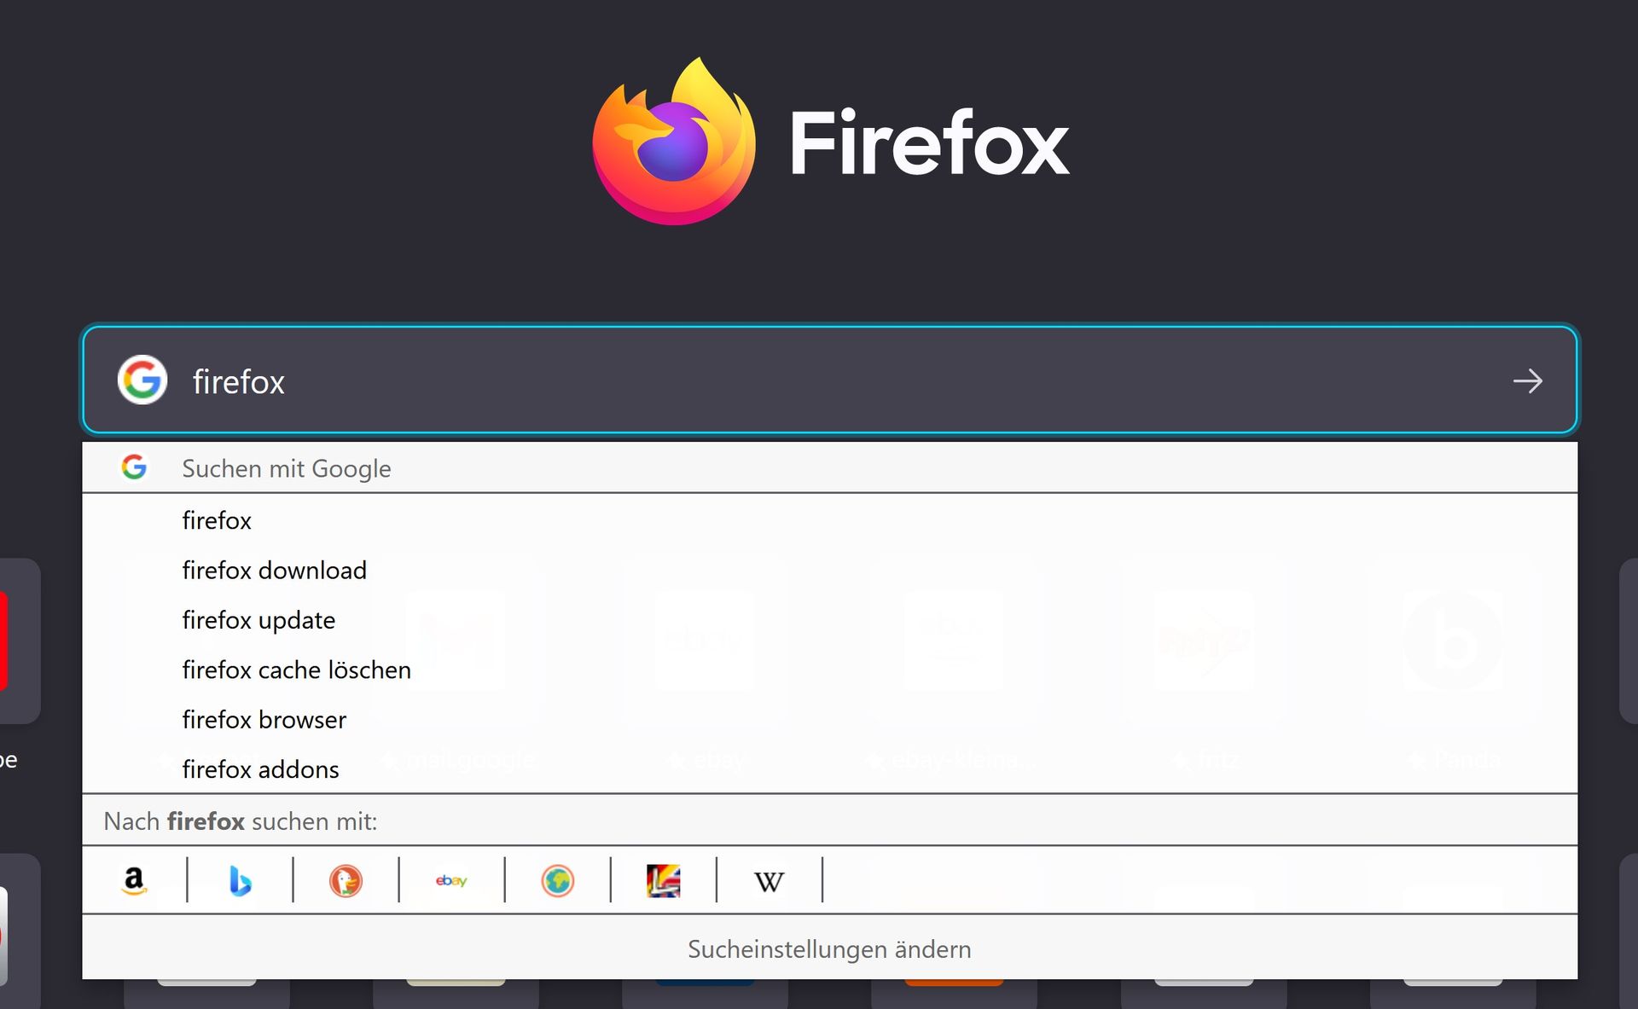The width and height of the screenshot is (1638, 1009).
Task: Click the plain 'firefox' suggestion
Action: click(x=217, y=520)
